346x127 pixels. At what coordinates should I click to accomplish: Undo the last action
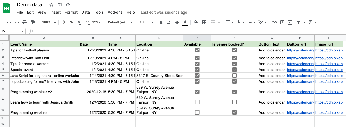click(9, 22)
